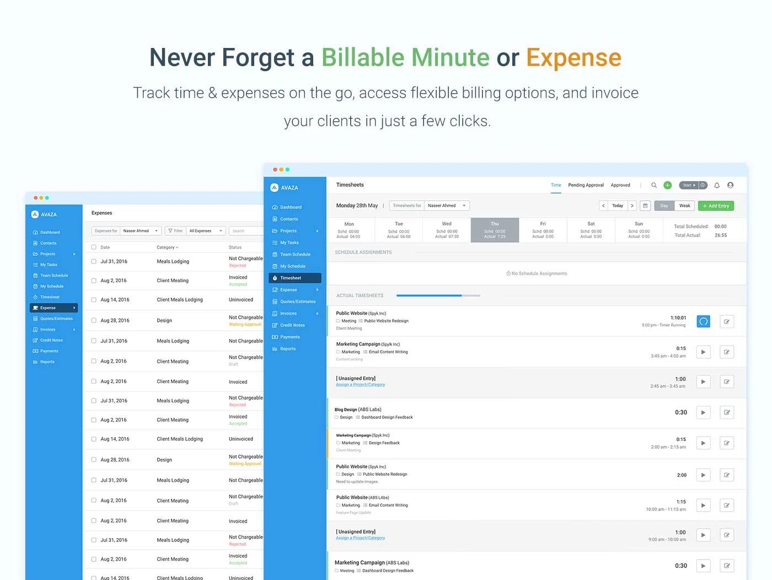This screenshot has height=580, width=772.
Task: Stop the running Public Website timer
Action: 703,321
